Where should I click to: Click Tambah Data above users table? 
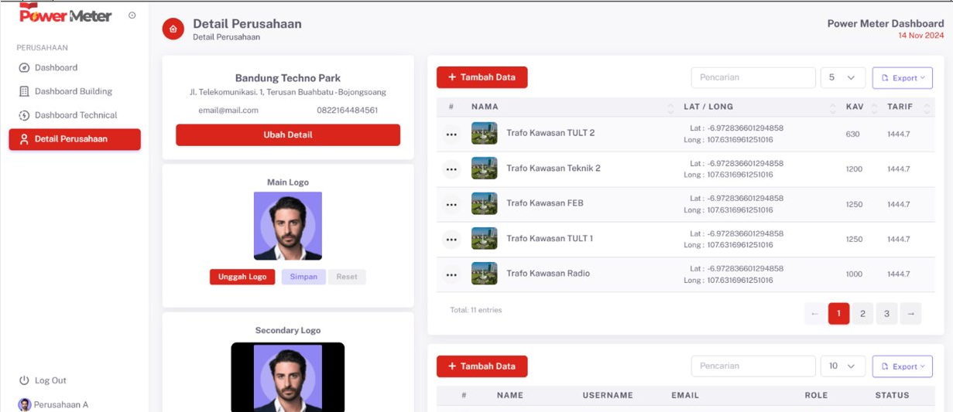click(482, 366)
